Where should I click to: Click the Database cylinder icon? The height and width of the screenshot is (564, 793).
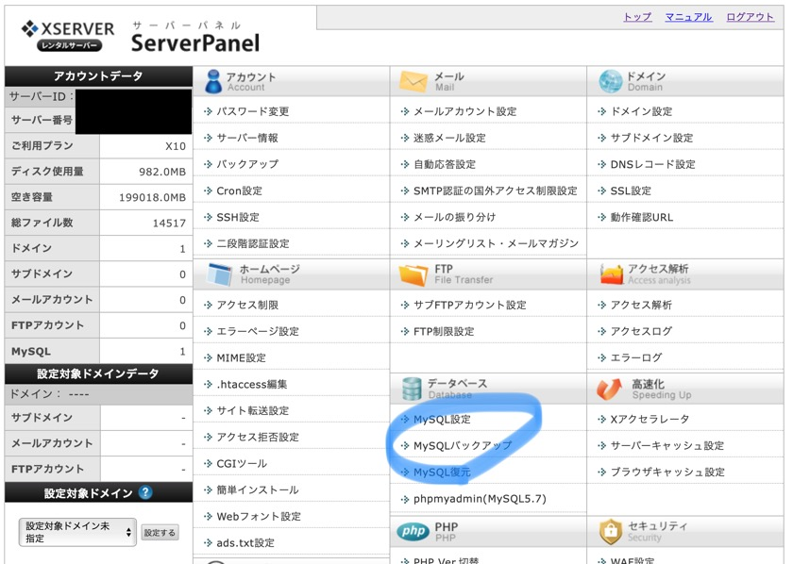point(412,389)
